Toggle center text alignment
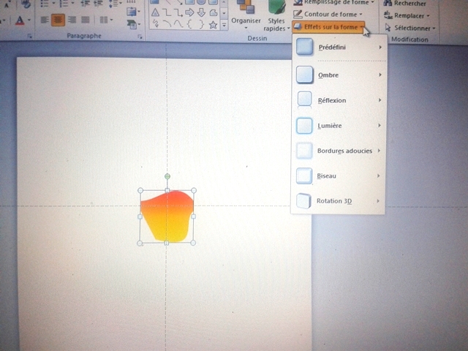The width and height of the screenshot is (468, 351). pos(58,20)
